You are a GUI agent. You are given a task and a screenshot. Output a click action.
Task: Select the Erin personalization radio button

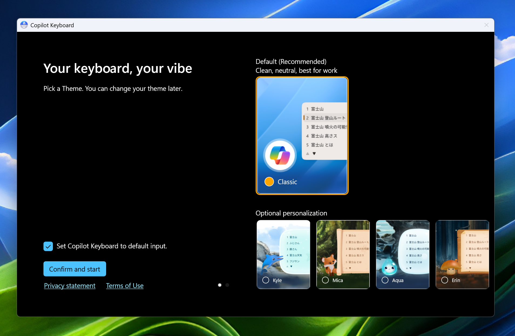tap(444, 280)
